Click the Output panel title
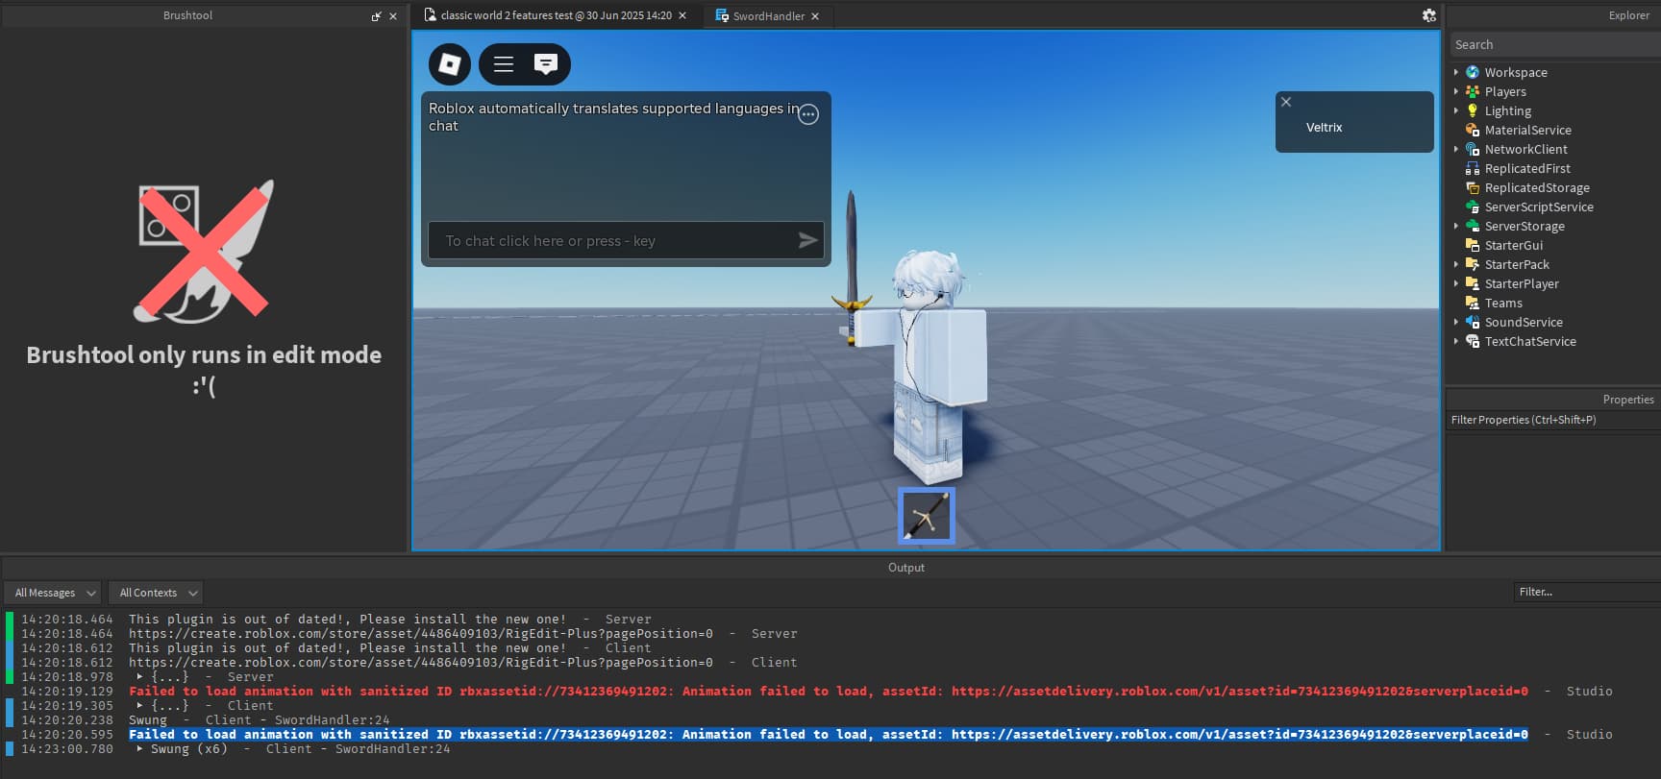1661x779 pixels. tap(905, 568)
